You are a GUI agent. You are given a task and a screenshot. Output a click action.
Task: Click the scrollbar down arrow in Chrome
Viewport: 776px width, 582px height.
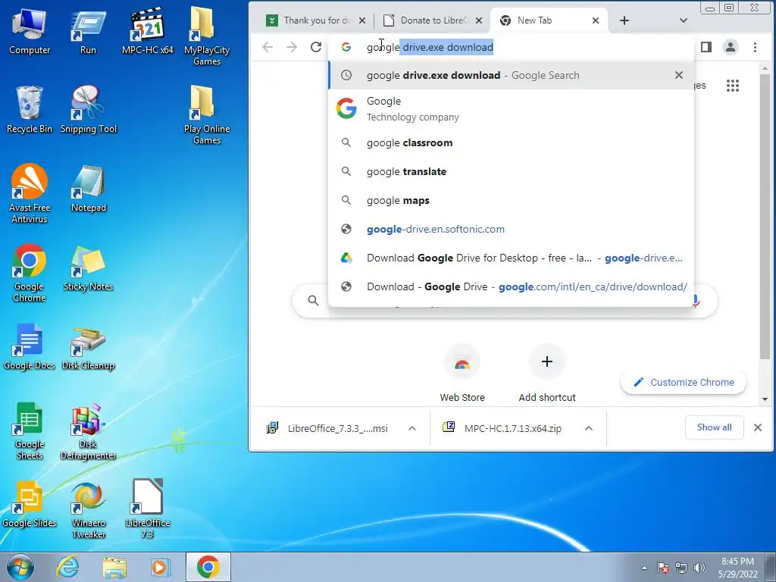pyautogui.click(x=765, y=399)
